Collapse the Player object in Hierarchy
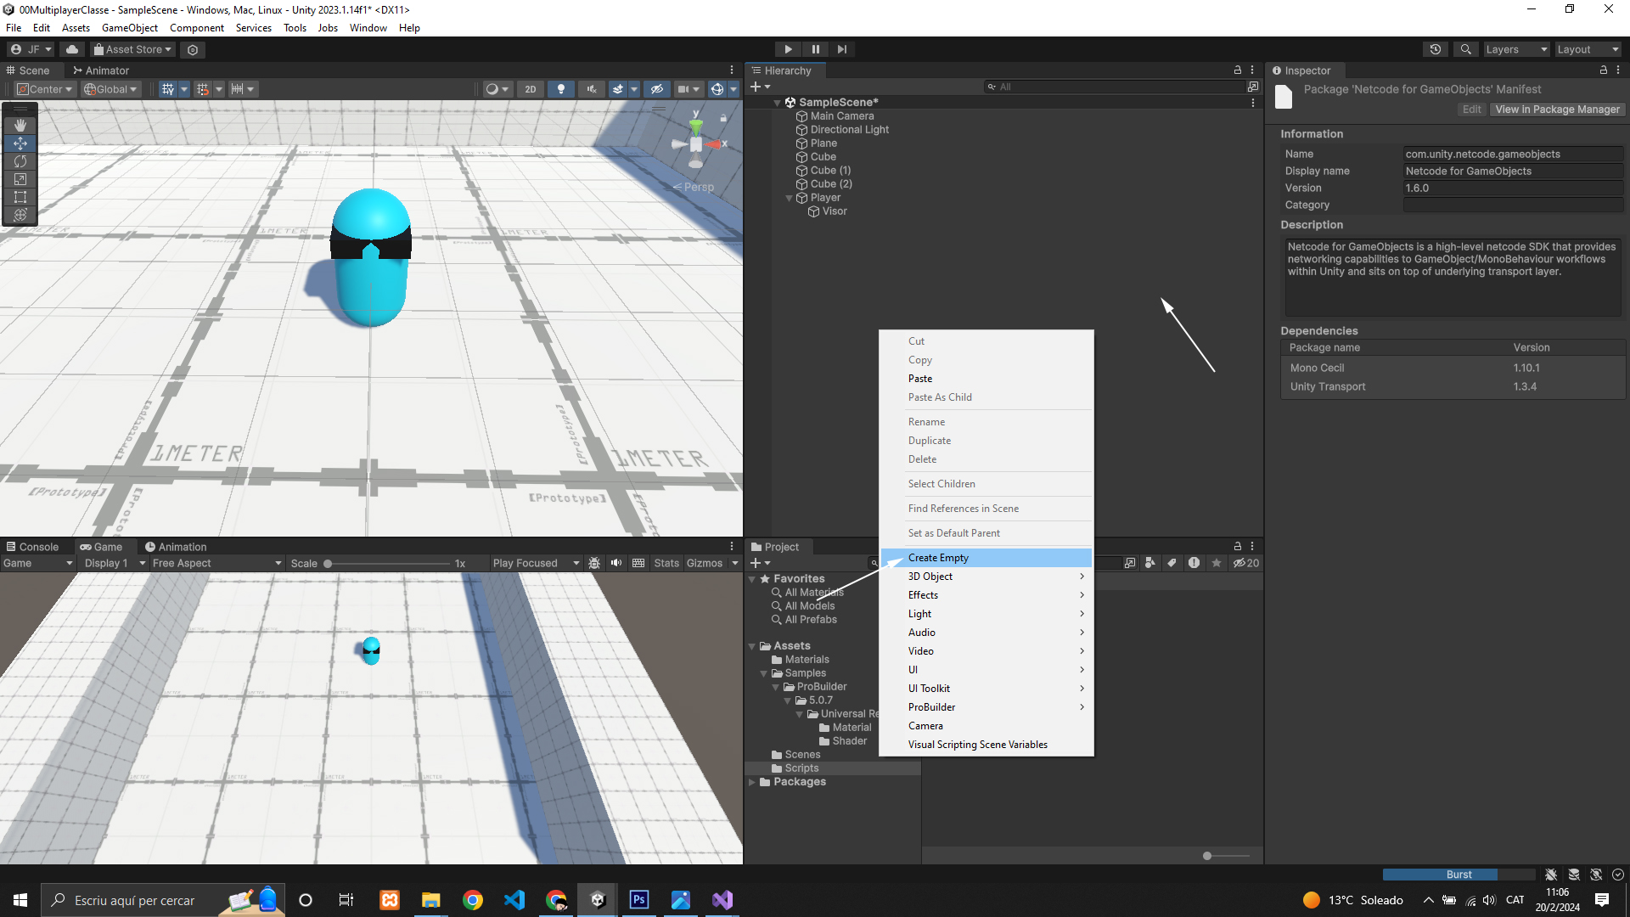 tap(790, 198)
